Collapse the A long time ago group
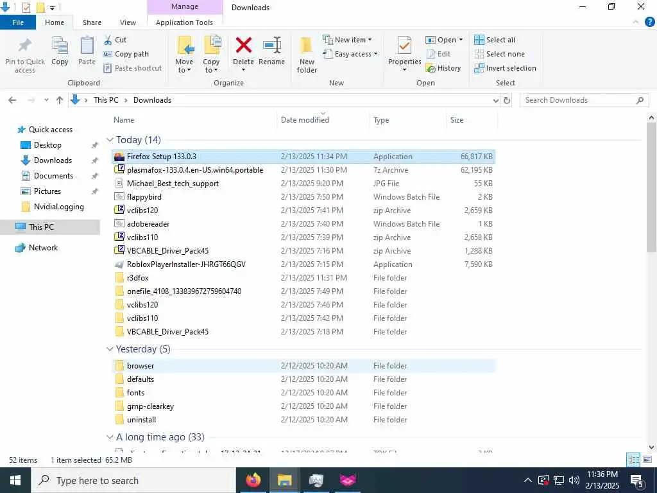Screen dimensions: 657x493 (110, 437)
